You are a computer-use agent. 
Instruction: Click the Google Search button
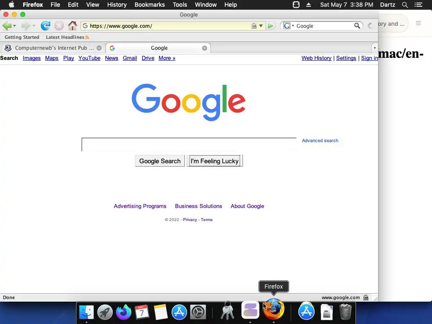[x=160, y=161]
